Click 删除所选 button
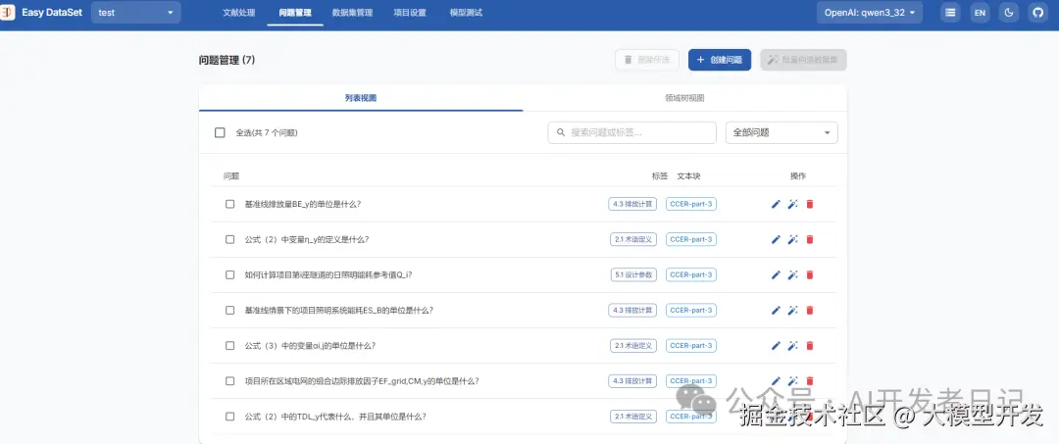 click(647, 60)
